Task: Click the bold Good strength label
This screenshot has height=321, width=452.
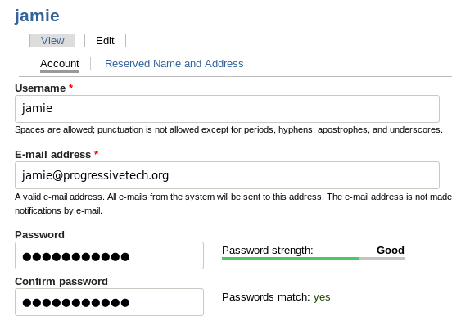Action: (x=391, y=250)
